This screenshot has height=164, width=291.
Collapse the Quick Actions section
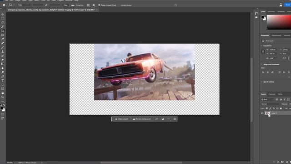[x=262, y=82]
